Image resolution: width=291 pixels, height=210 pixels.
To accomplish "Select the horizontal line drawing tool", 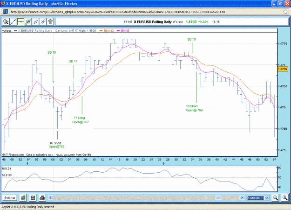I will pos(20,22).
